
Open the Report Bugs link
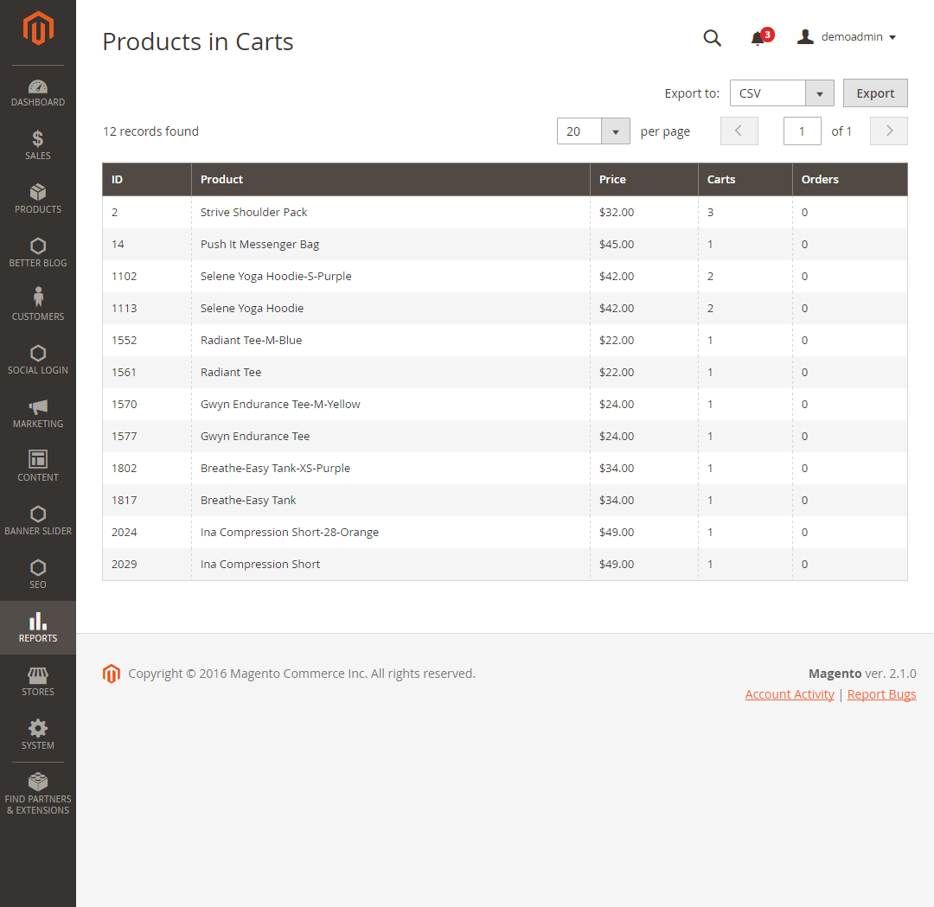pos(881,694)
